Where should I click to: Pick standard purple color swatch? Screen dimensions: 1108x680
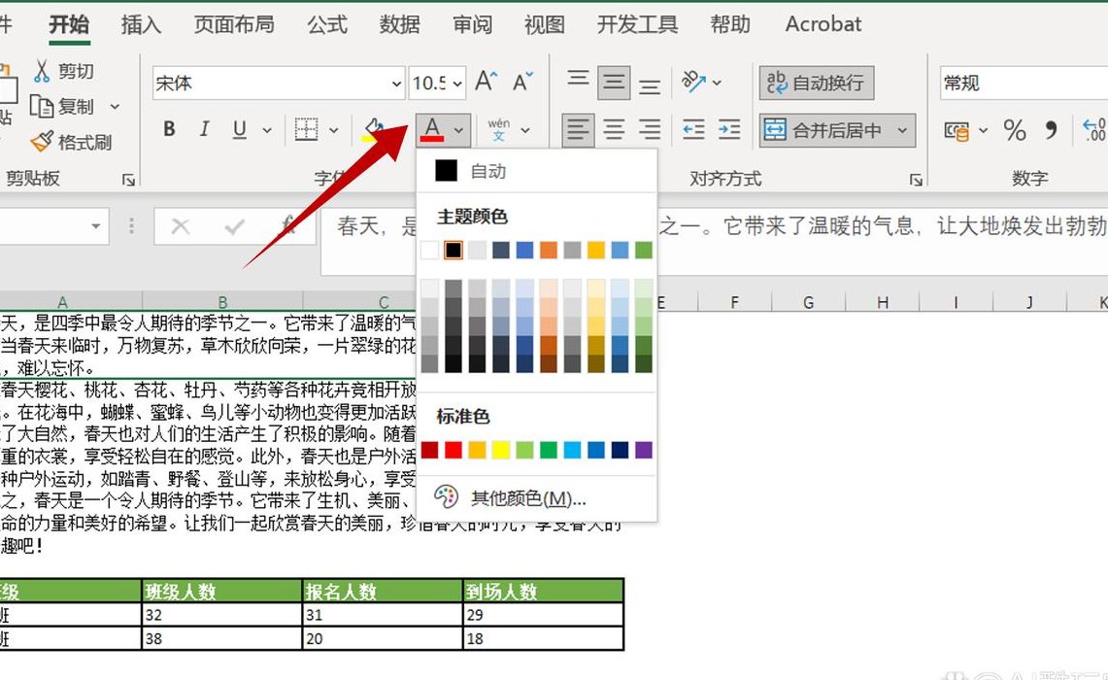pyautogui.click(x=644, y=451)
